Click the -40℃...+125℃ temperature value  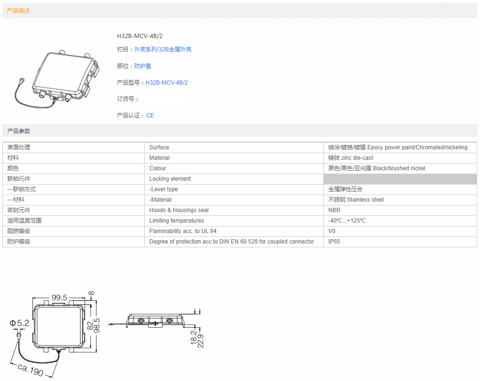point(347,221)
